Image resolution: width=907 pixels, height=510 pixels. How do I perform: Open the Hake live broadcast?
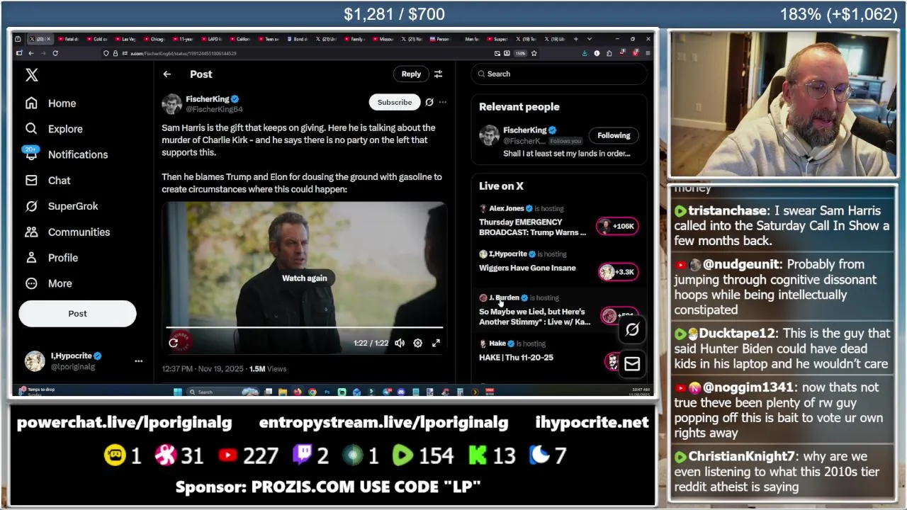[x=516, y=358]
